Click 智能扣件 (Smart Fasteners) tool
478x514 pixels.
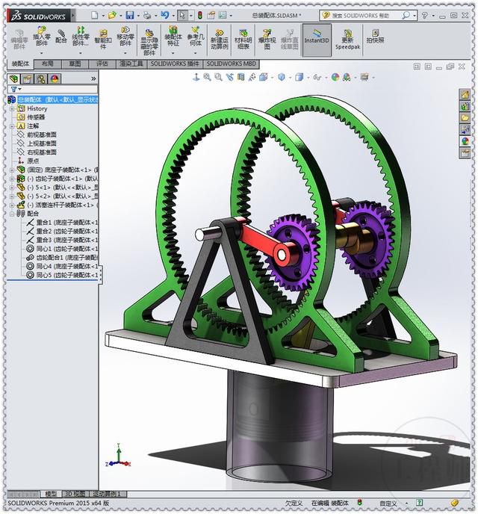point(103,39)
